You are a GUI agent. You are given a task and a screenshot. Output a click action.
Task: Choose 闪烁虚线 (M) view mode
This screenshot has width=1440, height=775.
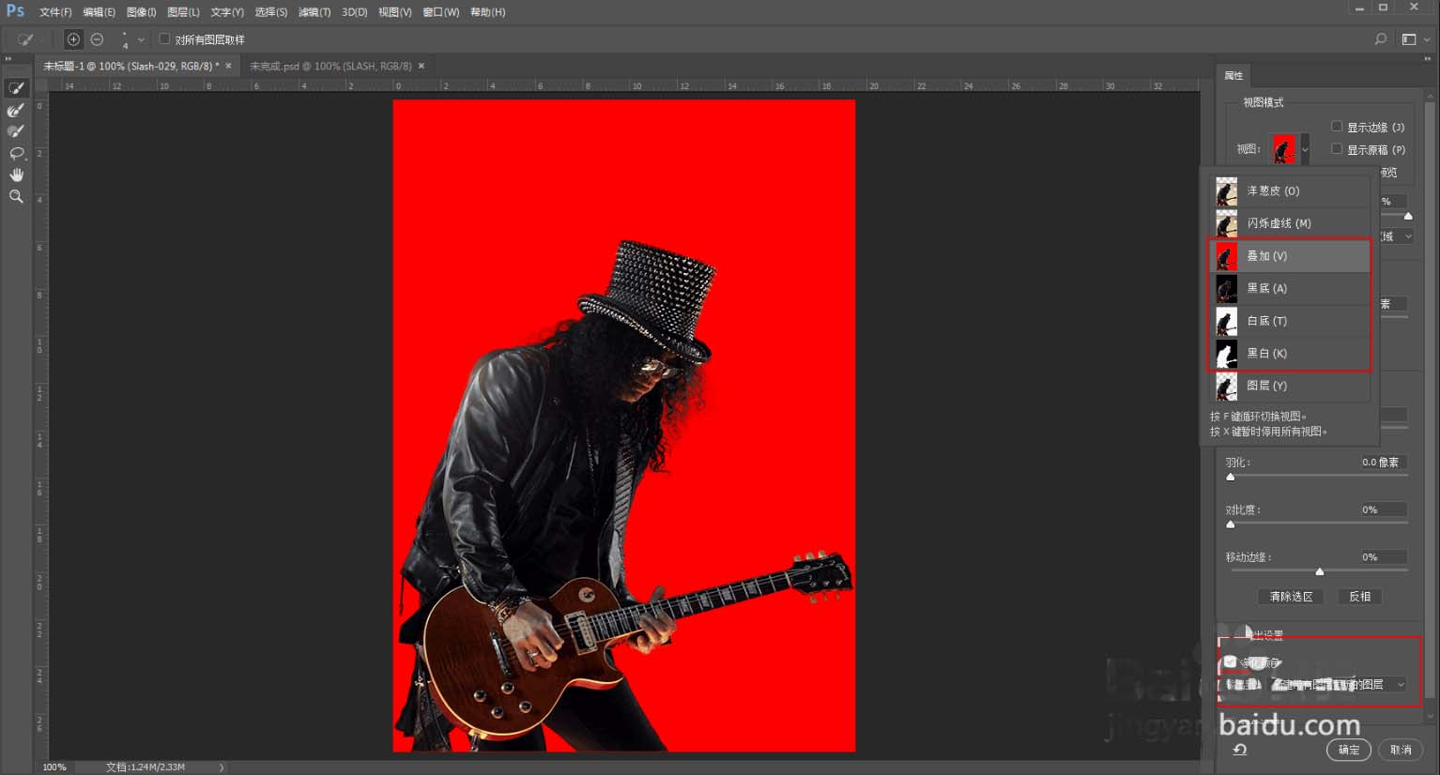tap(1291, 223)
